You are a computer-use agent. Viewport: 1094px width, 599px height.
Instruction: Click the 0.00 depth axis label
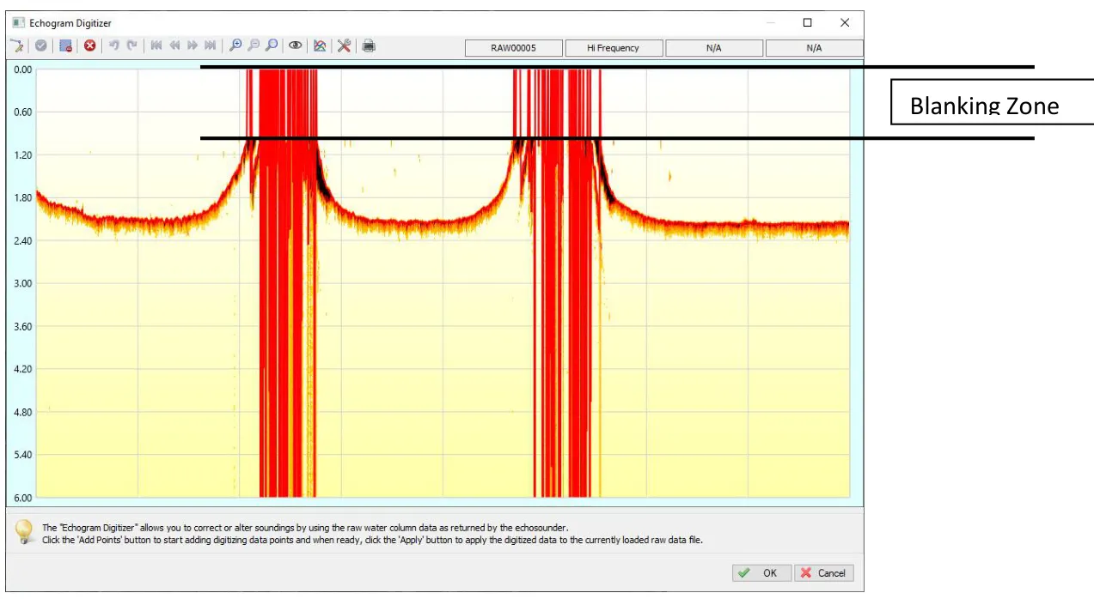point(22,70)
